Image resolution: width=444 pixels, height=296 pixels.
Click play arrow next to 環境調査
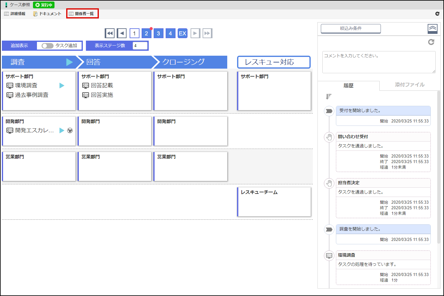click(62, 86)
